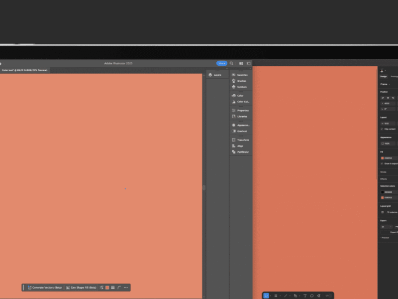Open the Transform panel in Illustrator
This screenshot has height=299, width=398.
[240, 140]
